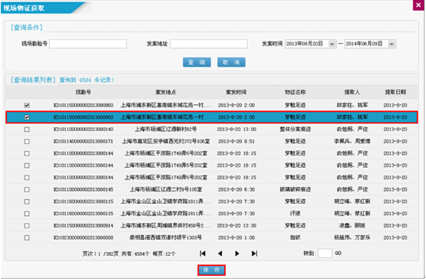The width and height of the screenshot is (426, 279).
Task: Click the 案发时间 column header
Action: click(236, 92)
